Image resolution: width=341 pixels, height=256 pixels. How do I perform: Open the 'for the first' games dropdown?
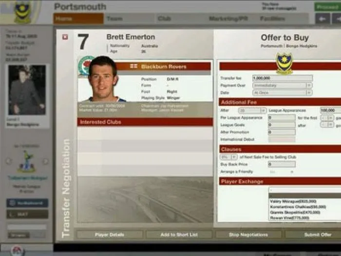pos(327,118)
